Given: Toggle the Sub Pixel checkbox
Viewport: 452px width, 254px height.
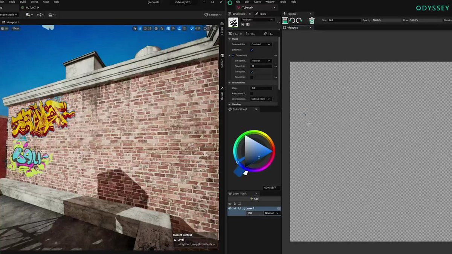Looking at the screenshot, I should 252,50.
